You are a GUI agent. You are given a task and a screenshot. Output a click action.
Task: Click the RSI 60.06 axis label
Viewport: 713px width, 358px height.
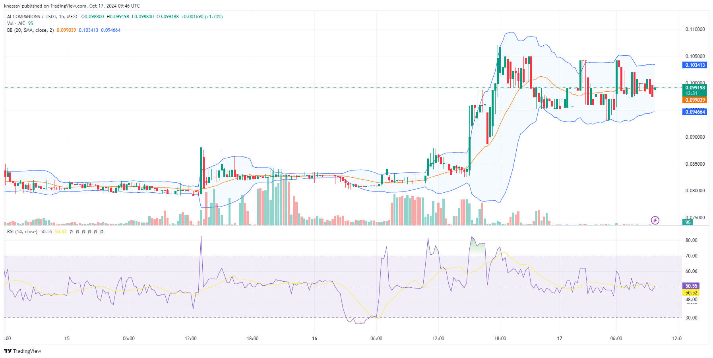[x=691, y=271]
